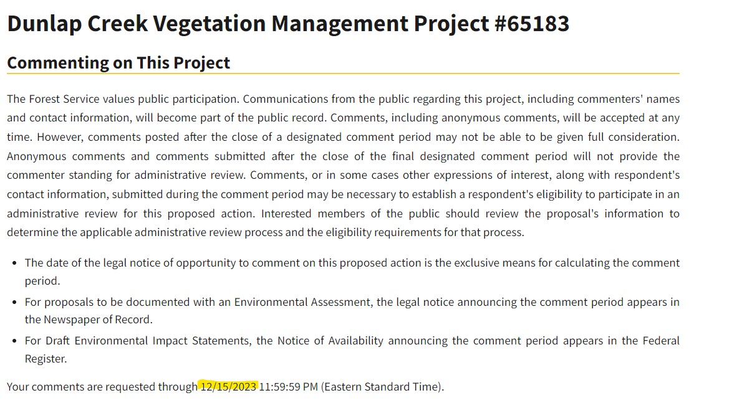The height and width of the screenshot is (408, 732).
Task: Click the Environmental Assessment bullet point
Action: point(352,302)
